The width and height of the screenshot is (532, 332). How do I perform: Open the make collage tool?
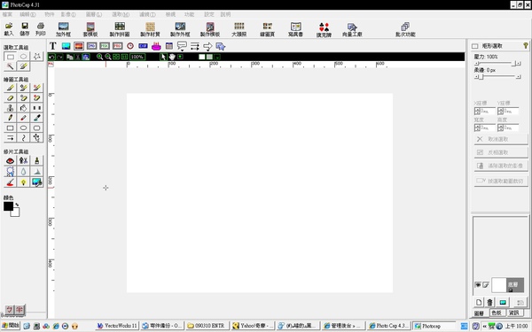[x=120, y=29]
